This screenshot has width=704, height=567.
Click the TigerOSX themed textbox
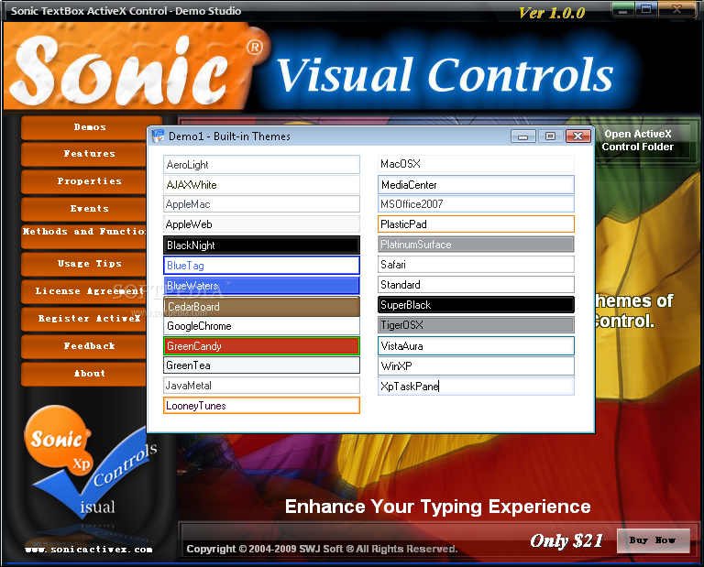tap(476, 325)
